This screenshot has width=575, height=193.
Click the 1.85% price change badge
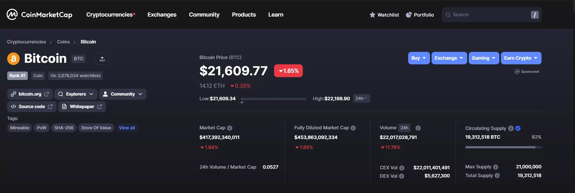(288, 71)
